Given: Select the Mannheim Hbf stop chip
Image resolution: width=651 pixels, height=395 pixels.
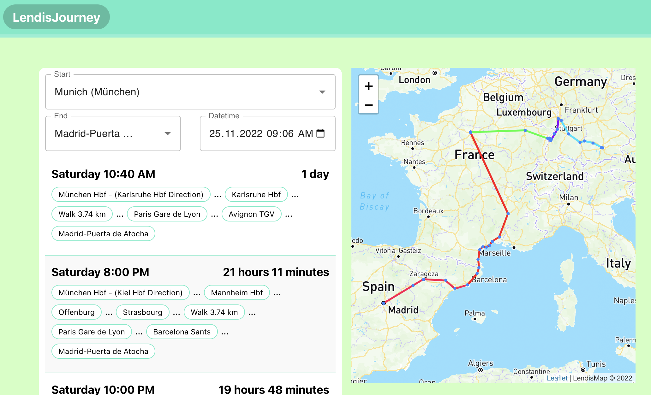Looking at the screenshot, I should pos(237,293).
